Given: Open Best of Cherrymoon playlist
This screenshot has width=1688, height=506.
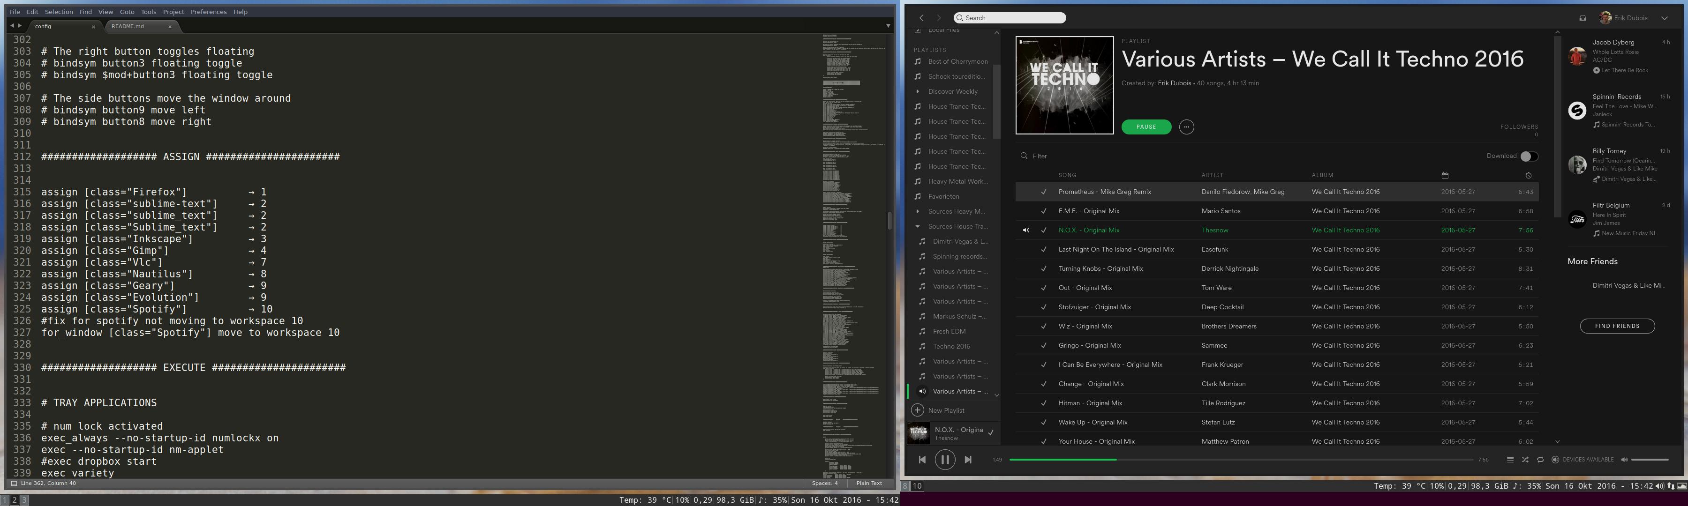Looking at the screenshot, I should coord(957,61).
